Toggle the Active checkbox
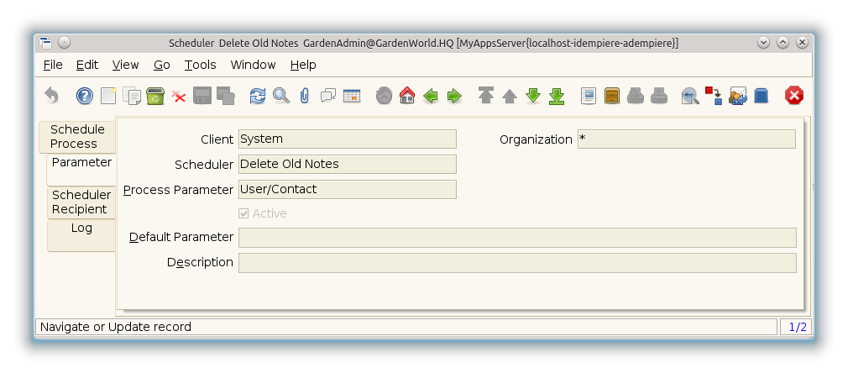 pyautogui.click(x=244, y=213)
